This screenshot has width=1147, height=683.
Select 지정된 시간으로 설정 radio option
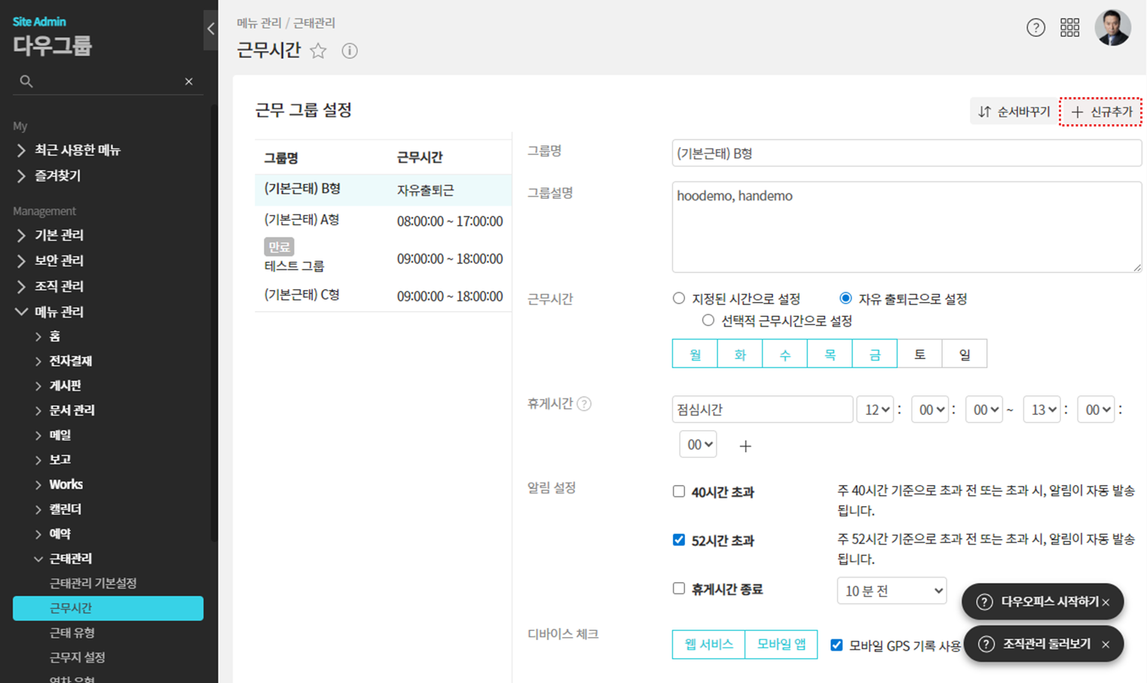click(x=679, y=299)
